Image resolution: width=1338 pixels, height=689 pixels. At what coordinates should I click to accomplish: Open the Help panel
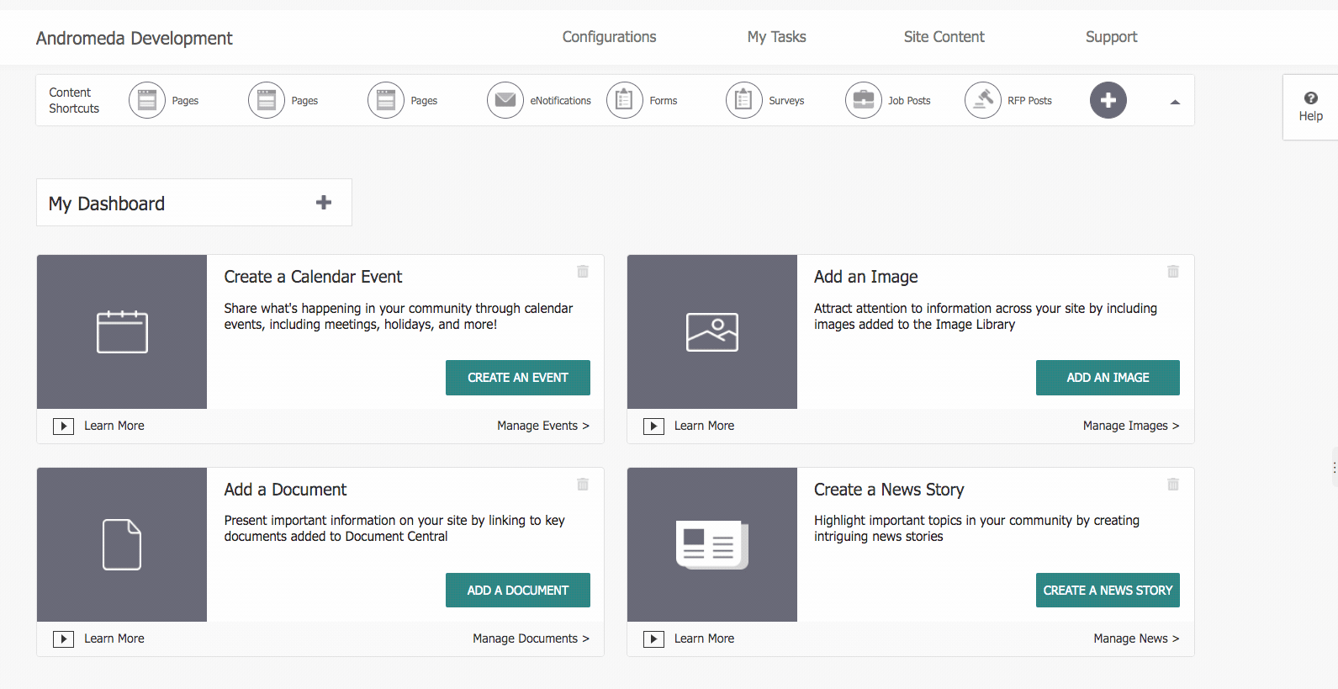click(1310, 107)
